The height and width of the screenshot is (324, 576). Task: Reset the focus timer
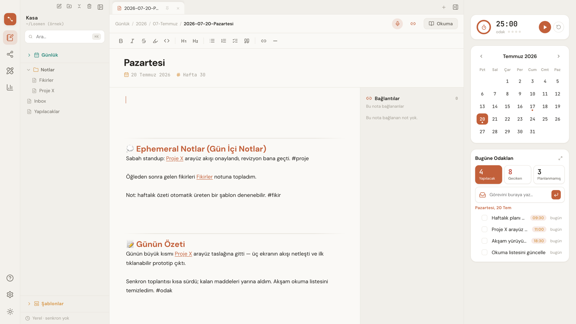point(558,27)
